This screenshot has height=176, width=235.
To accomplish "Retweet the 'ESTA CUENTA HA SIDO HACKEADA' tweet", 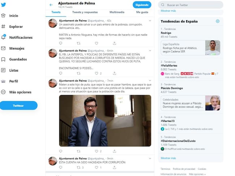I will click(78, 168).
